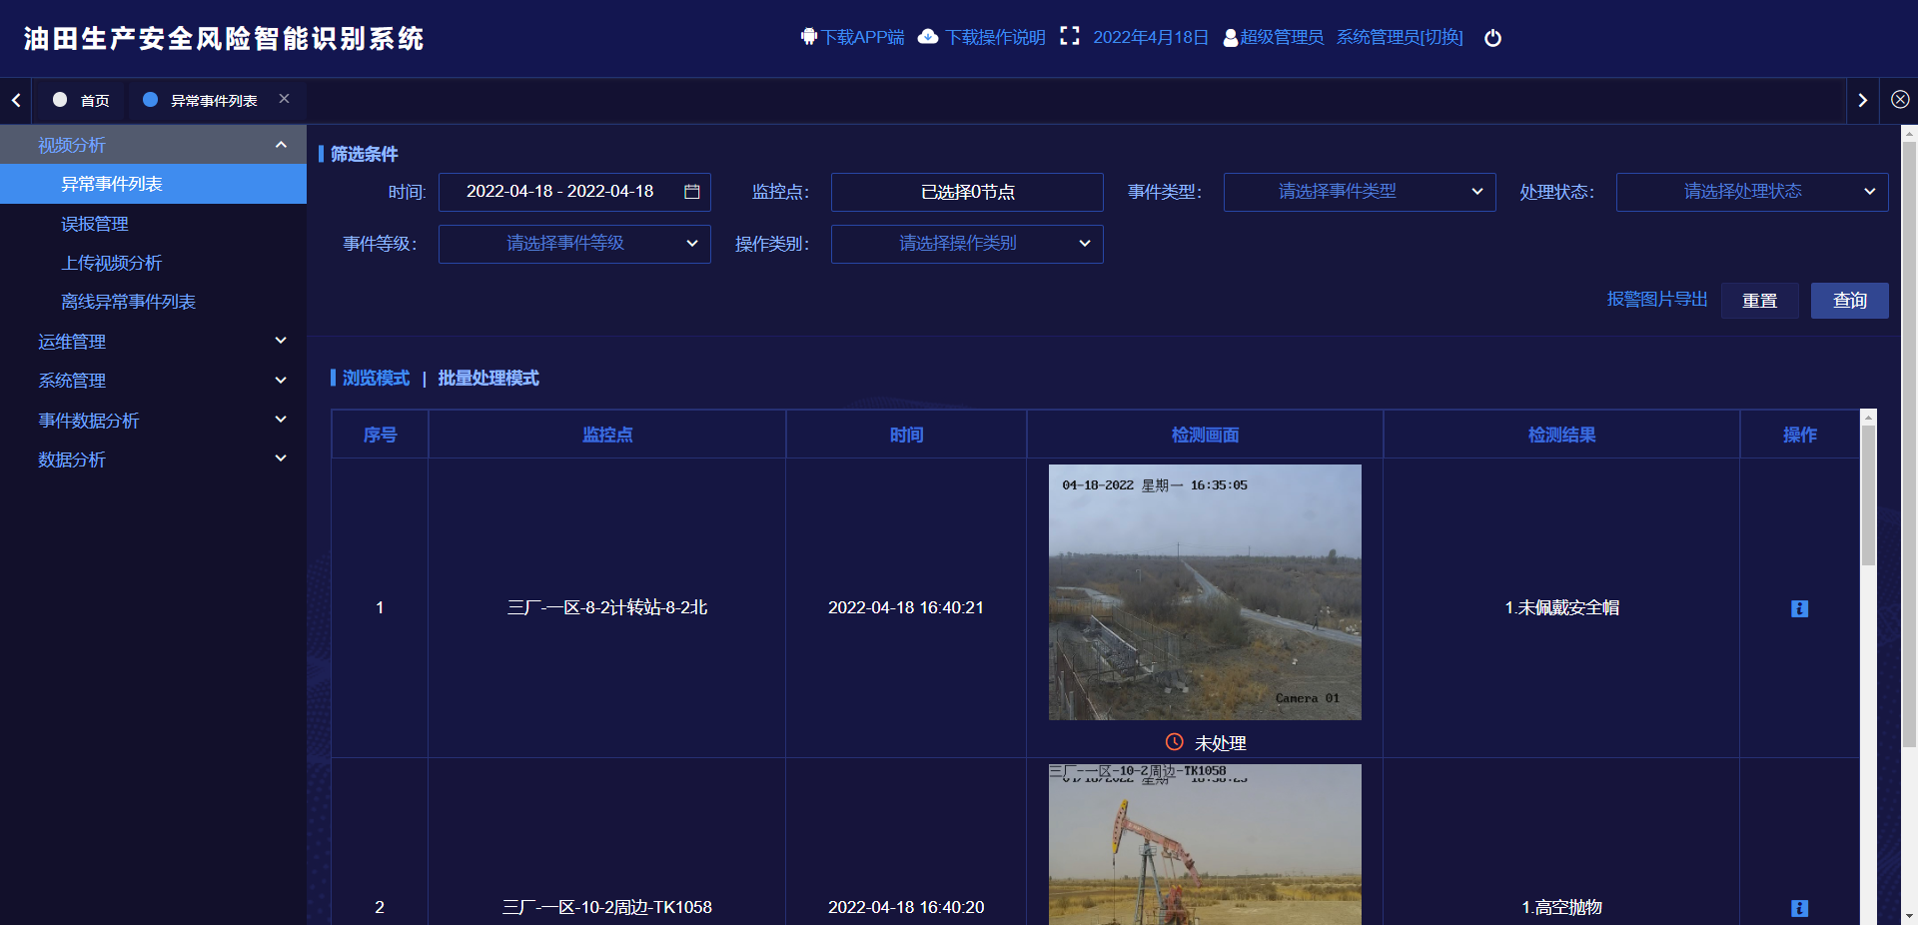Click the right tab scroll arrow
Screen dimensions: 1918x925
click(1862, 100)
